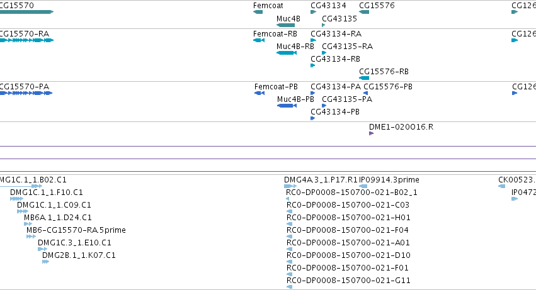
Task: Select the Femcoat-RB transcript label
Action: [275, 34]
